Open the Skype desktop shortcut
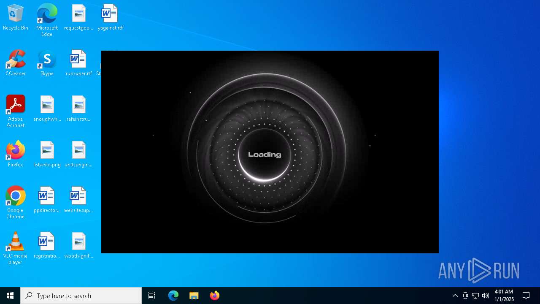The image size is (540, 304). coord(47,63)
